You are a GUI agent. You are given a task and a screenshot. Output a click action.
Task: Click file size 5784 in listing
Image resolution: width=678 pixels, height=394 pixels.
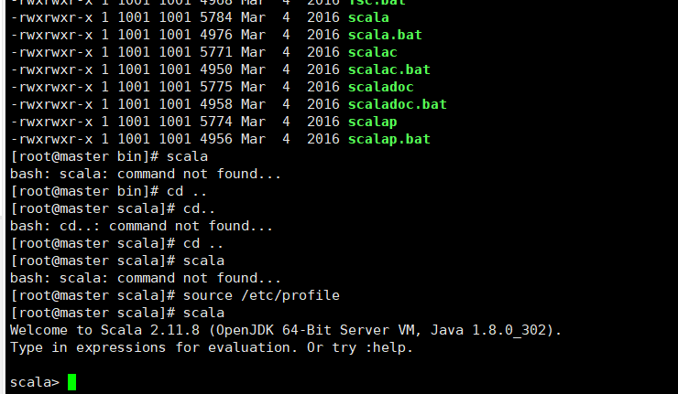216,17
